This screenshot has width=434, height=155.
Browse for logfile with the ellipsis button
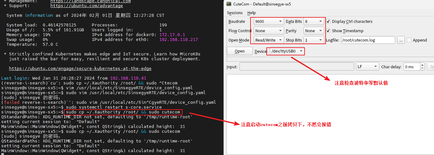coord(401,40)
